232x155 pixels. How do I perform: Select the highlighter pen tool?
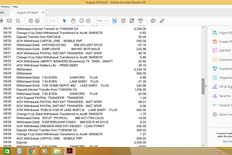162,21
